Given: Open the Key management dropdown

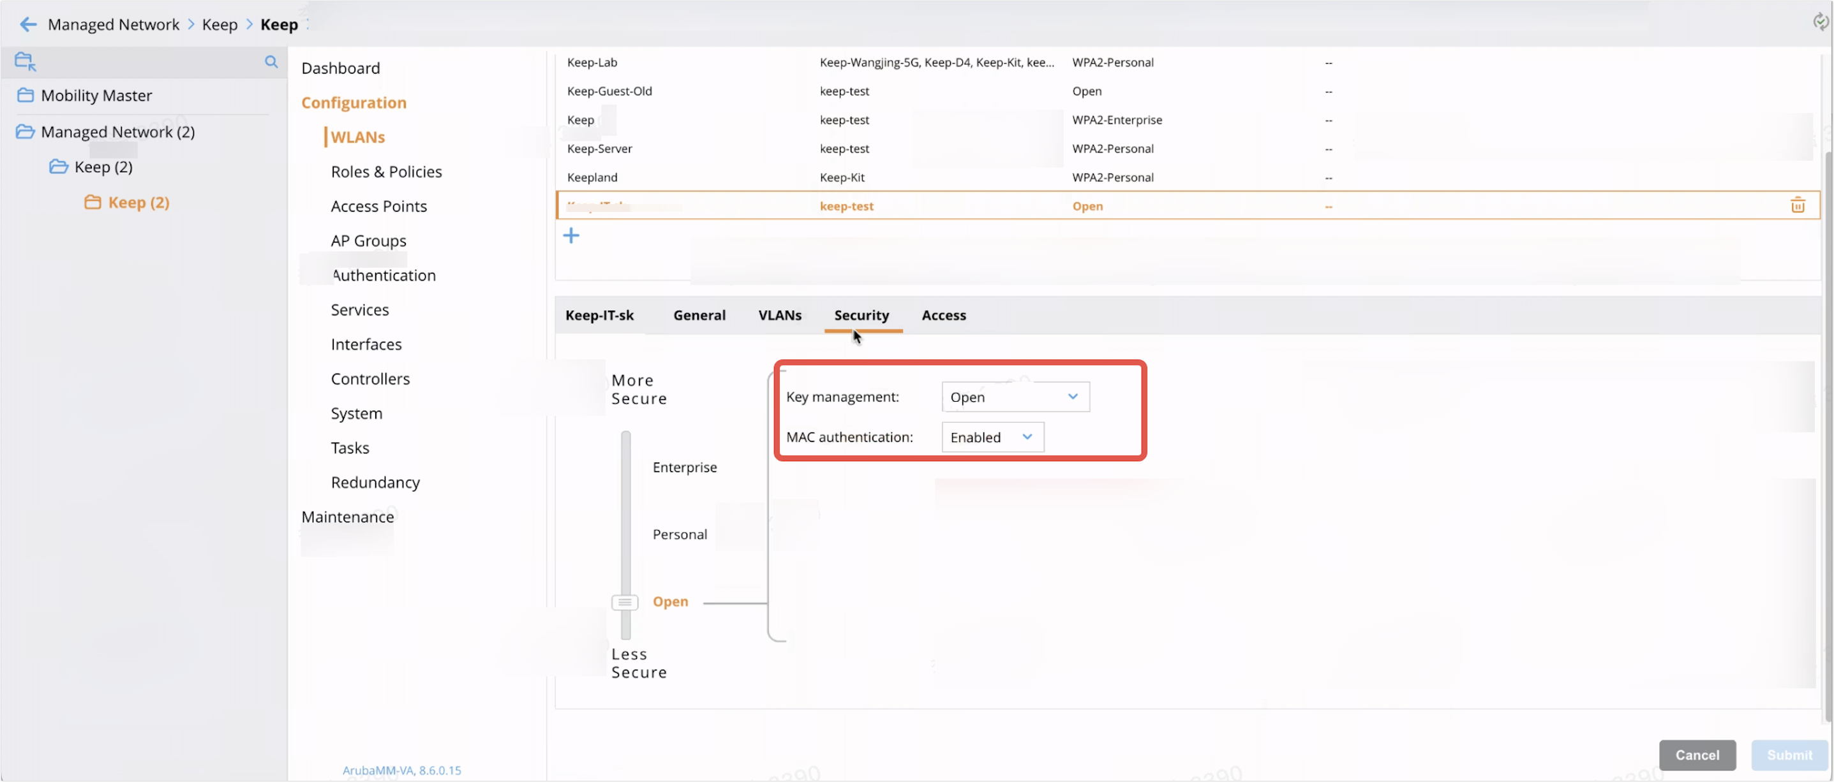Looking at the screenshot, I should tap(1015, 397).
